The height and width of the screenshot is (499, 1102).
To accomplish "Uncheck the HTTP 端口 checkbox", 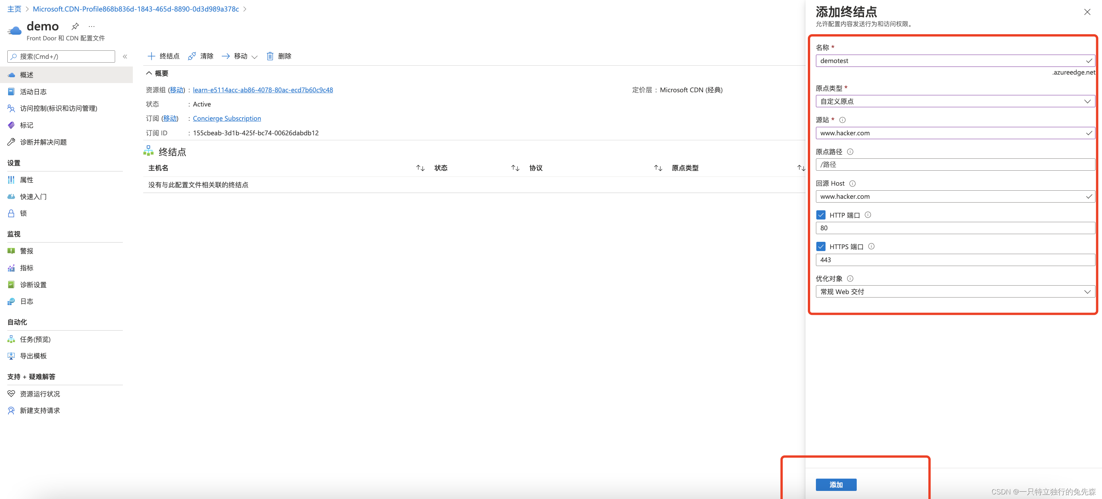I will coord(821,215).
